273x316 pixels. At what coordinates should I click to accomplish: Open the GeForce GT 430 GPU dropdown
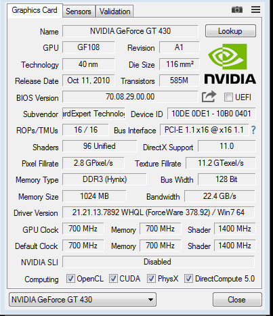click(83, 300)
